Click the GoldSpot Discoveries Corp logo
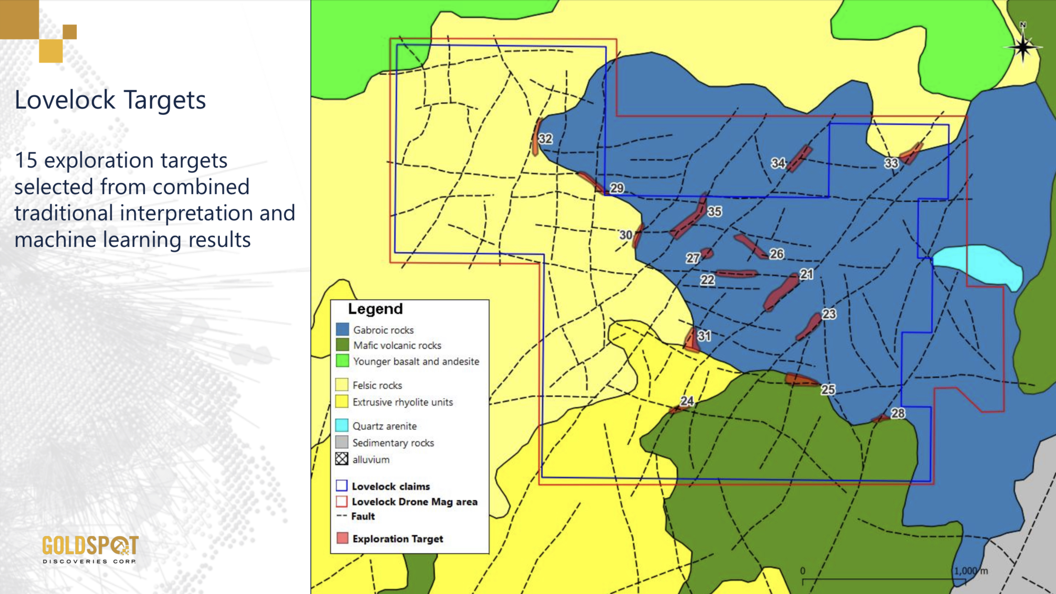Screen dimensions: 1056x594 90,549
